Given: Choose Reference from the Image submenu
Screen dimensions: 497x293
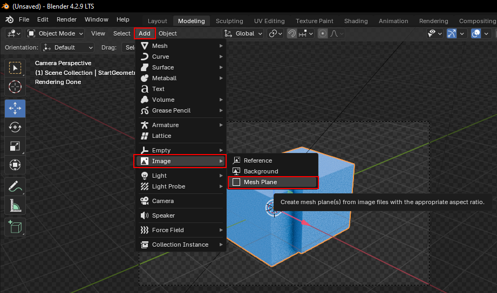Looking at the screenshot, I should 257,161.
